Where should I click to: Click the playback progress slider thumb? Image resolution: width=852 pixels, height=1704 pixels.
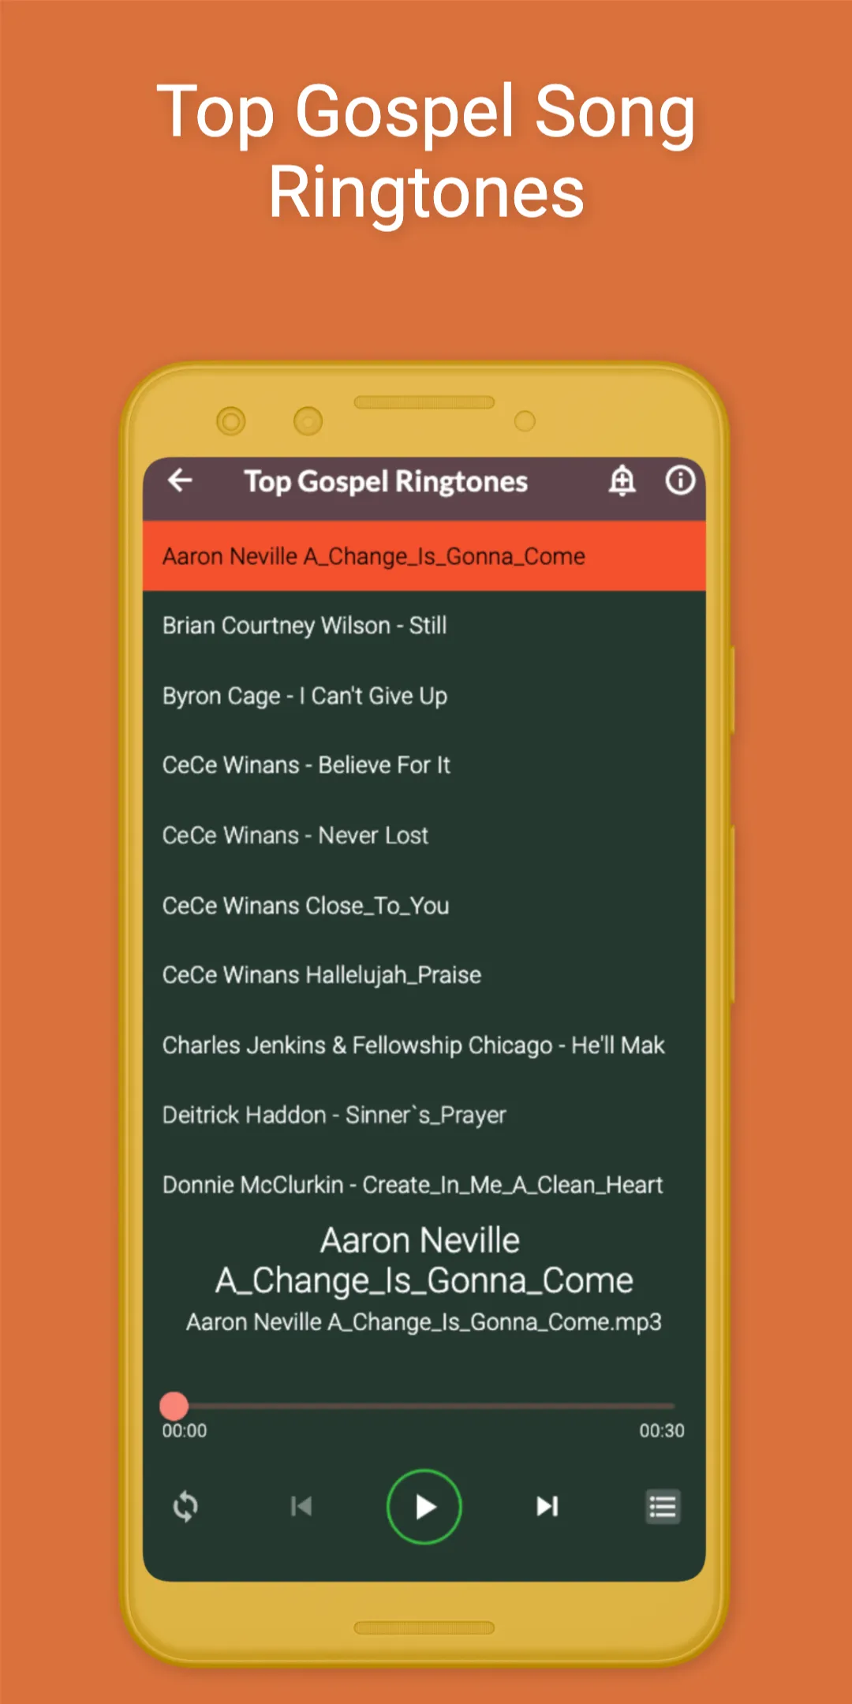[x=174, y=1406]
